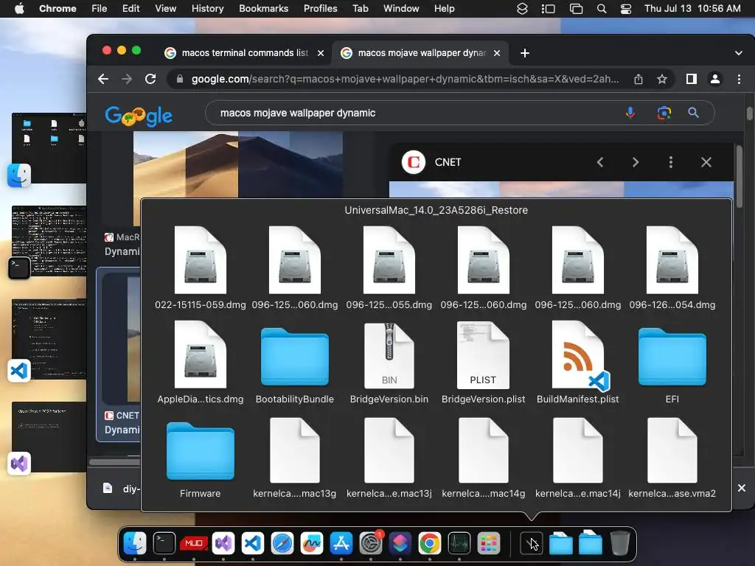Open the Chrome profile avatar menu
The image size is (755, 566).
(x=715, y=79)
